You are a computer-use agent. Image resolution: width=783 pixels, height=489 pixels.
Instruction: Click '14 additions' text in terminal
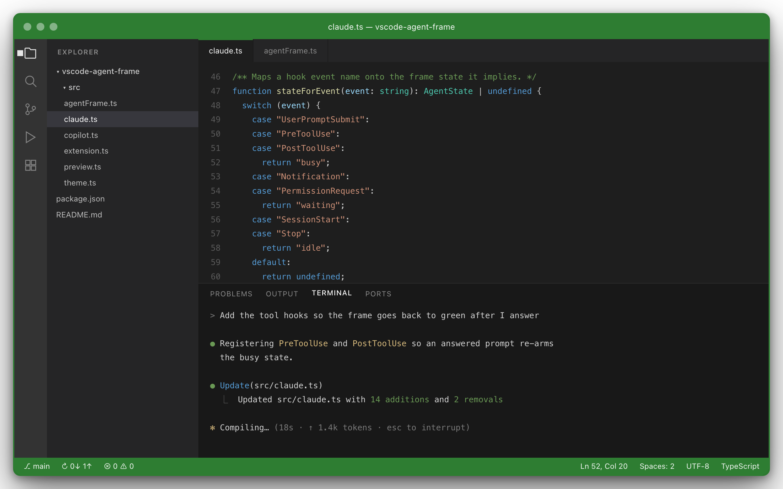click(x=400, y=399)
